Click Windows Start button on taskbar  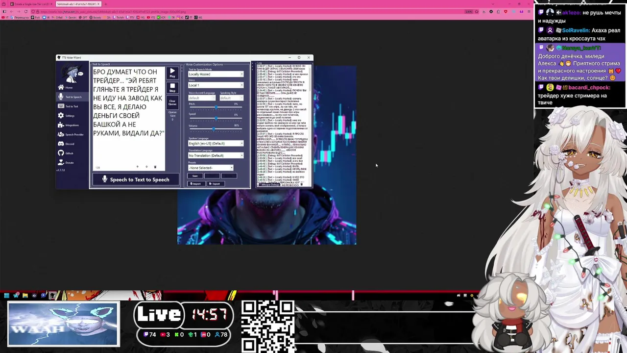6,295
